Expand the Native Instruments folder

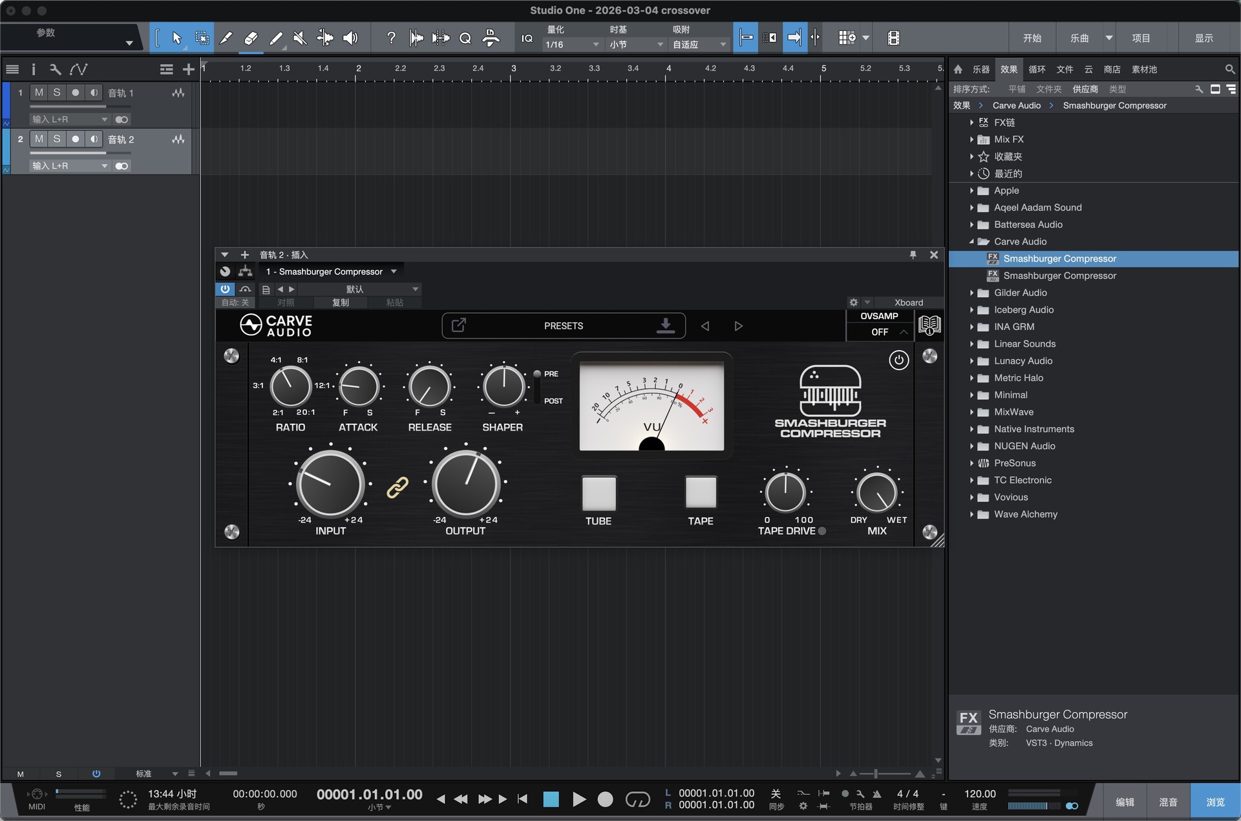[x=971, y=429]
